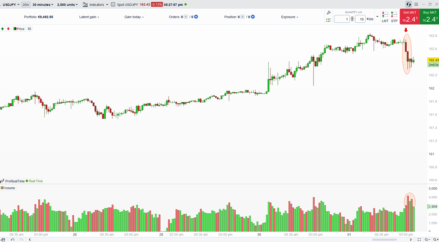
Task: Open the USDJPY instrument selector dropdown
Action: click(11, 4)
